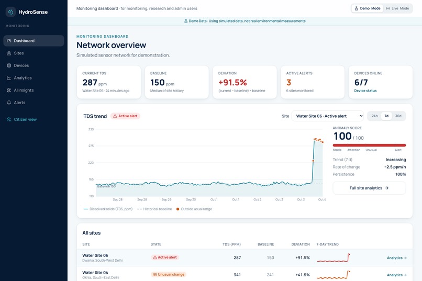Click Water Site 06 7-day trend sparkline
This screenshot has height=281, width=422.
coord(334,257)
